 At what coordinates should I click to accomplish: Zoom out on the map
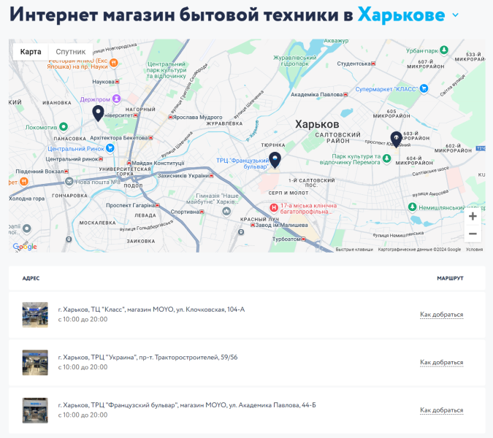click(473, 234)
